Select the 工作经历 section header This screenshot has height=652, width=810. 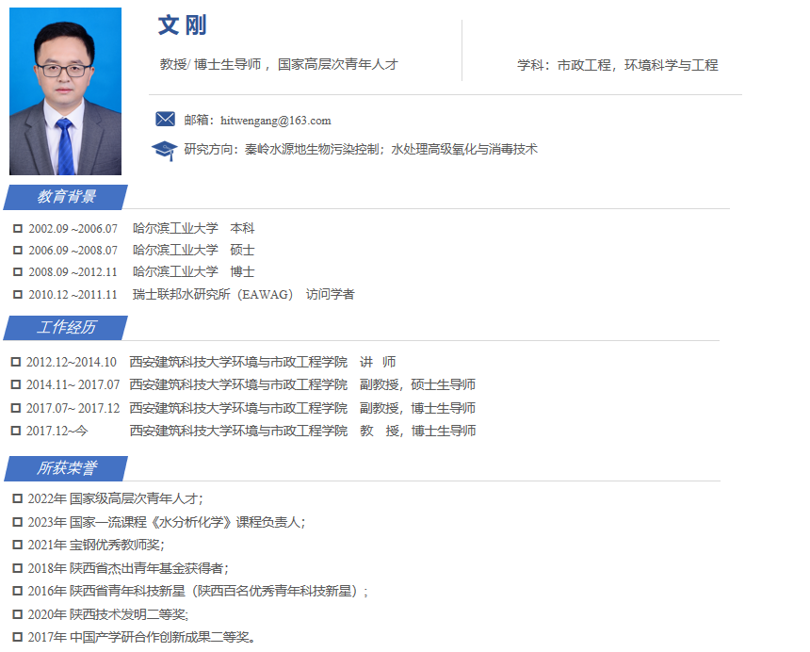[66, 328]
